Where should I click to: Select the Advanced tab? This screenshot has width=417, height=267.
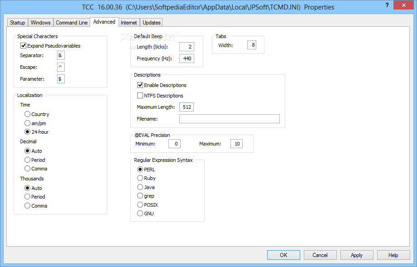104,22
